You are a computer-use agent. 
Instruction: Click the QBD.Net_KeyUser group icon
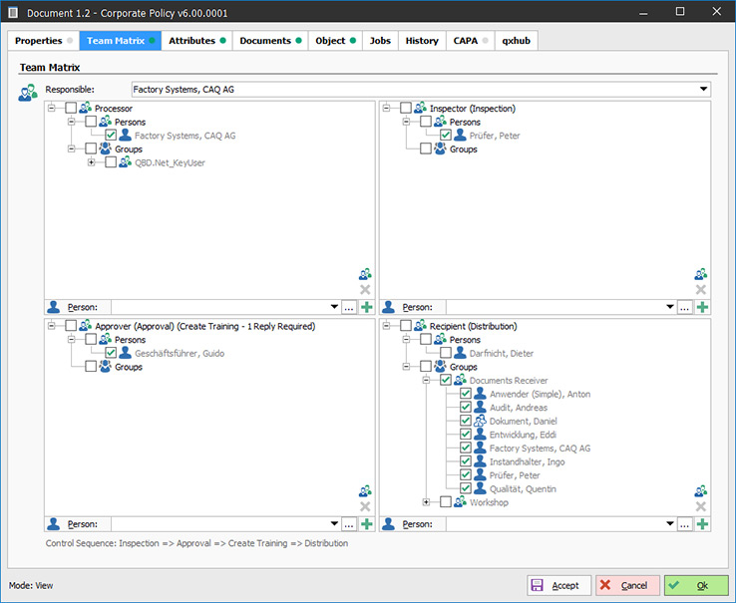tap(126, 162)
